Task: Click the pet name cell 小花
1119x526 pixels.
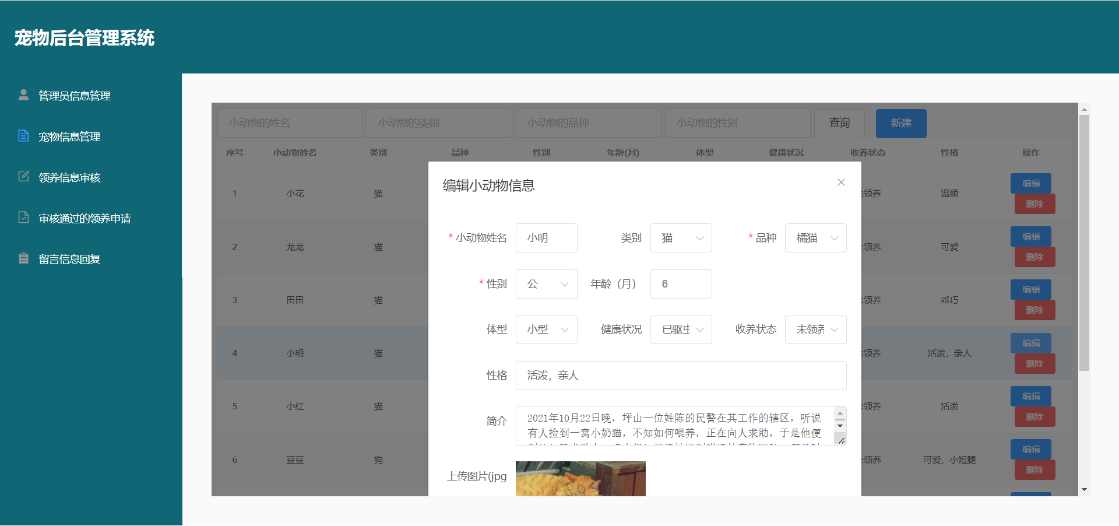Action: (x=295, y=194)
